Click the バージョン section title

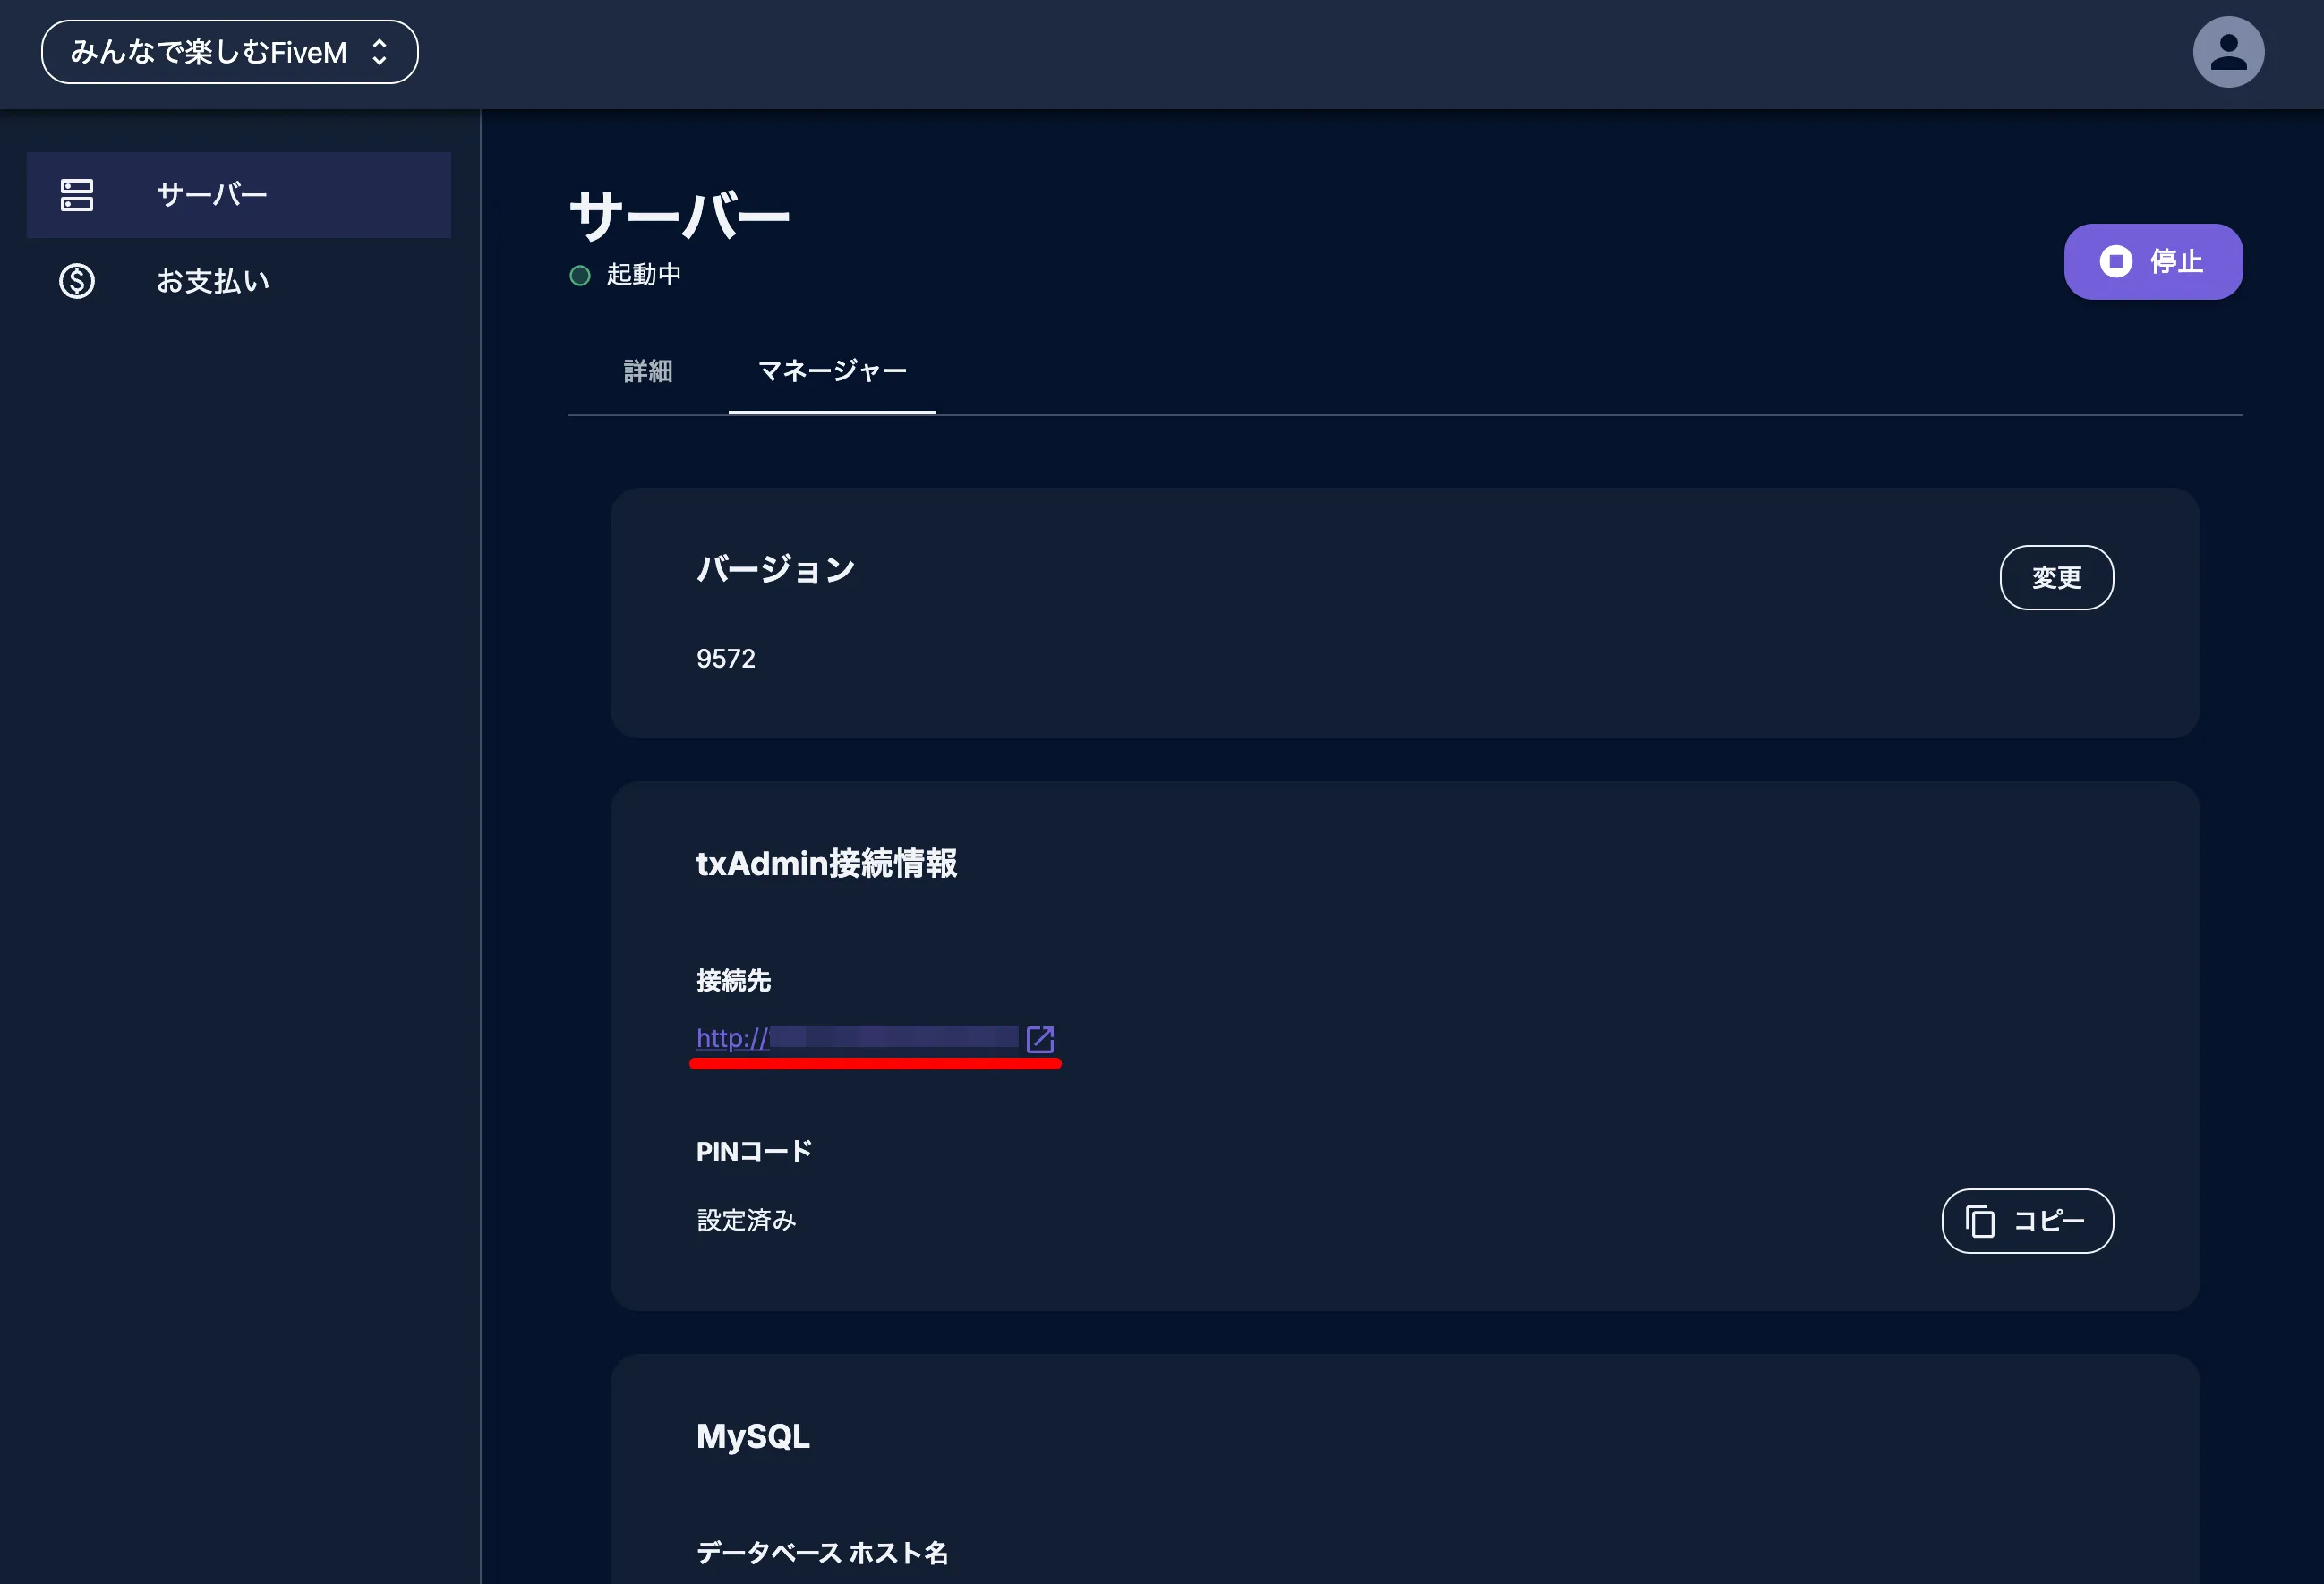(x=776, y=570)
